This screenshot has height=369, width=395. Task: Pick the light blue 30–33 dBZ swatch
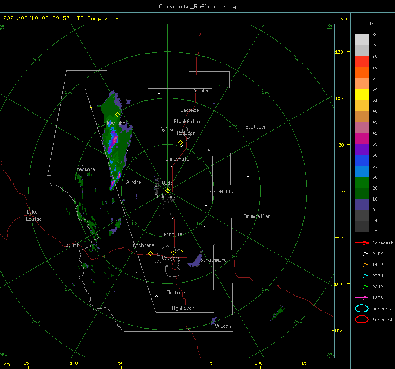(362, 172)
